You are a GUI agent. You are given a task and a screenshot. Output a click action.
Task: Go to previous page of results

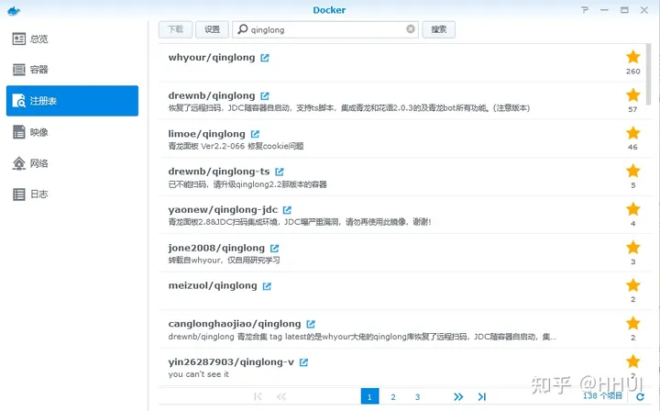coord(281,396)
